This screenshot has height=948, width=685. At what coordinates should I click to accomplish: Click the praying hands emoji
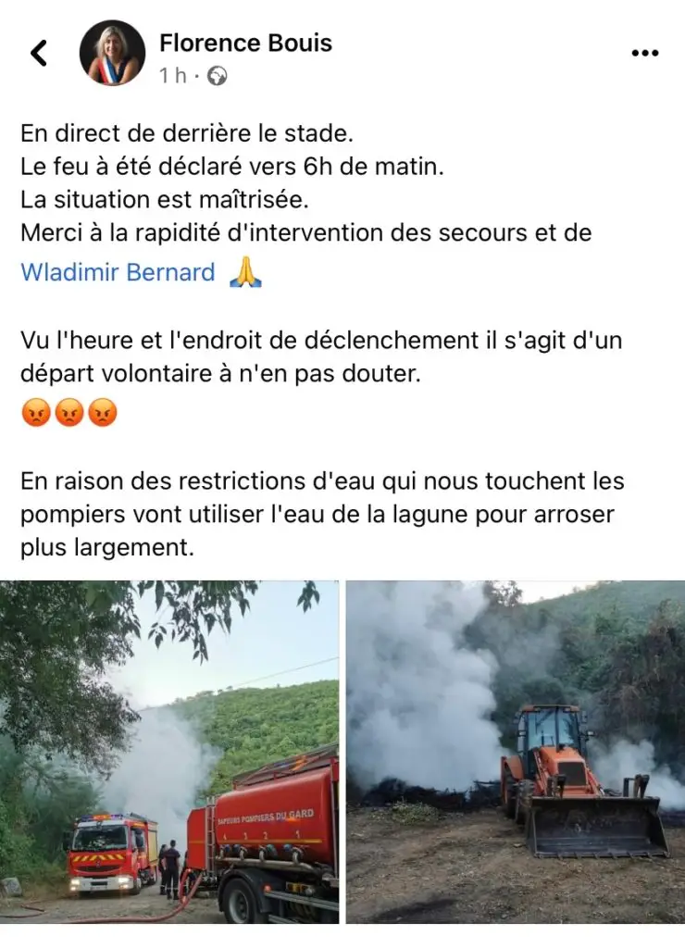pos(245,272)
